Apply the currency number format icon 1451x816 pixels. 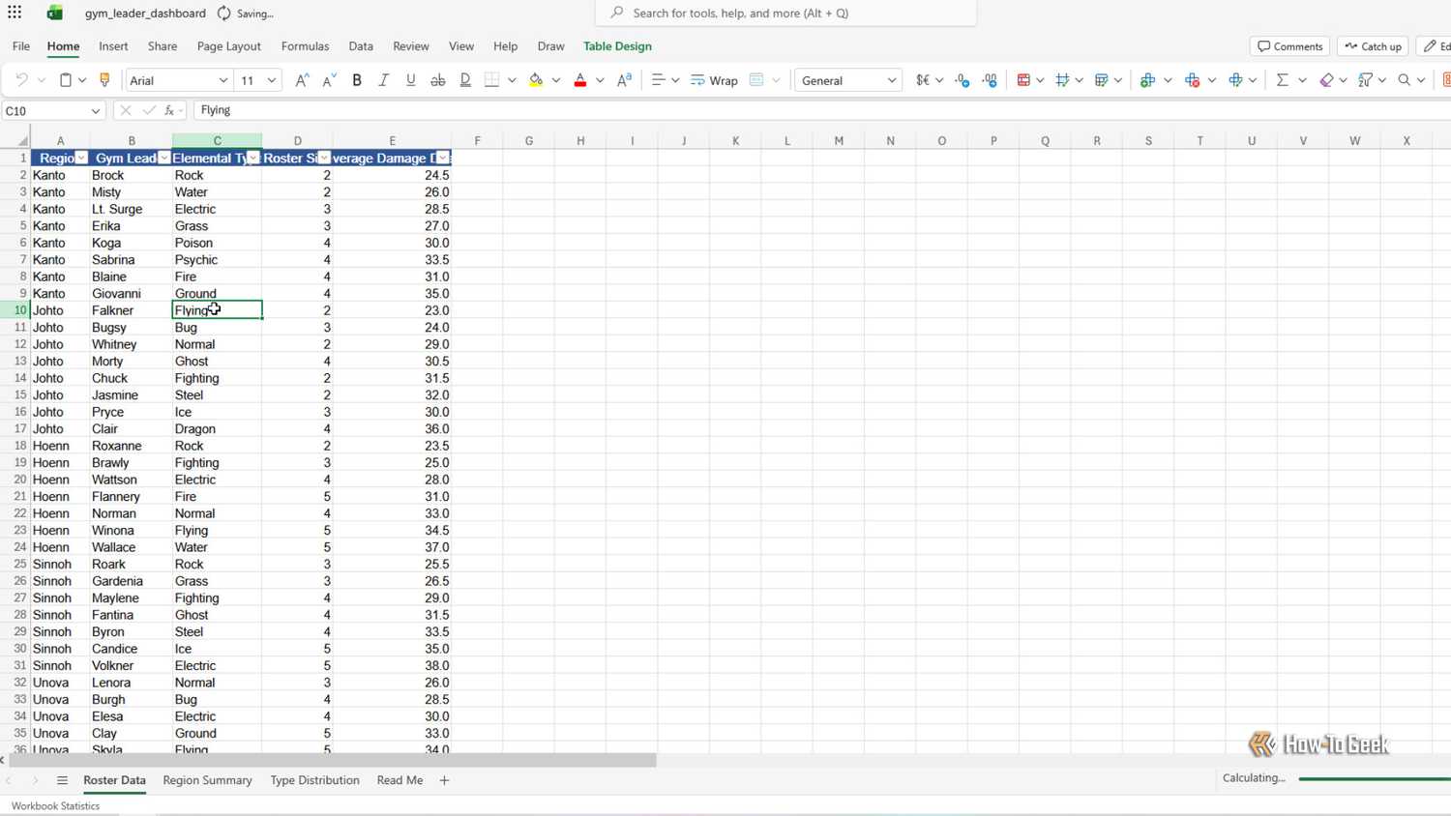click(923, 80)
